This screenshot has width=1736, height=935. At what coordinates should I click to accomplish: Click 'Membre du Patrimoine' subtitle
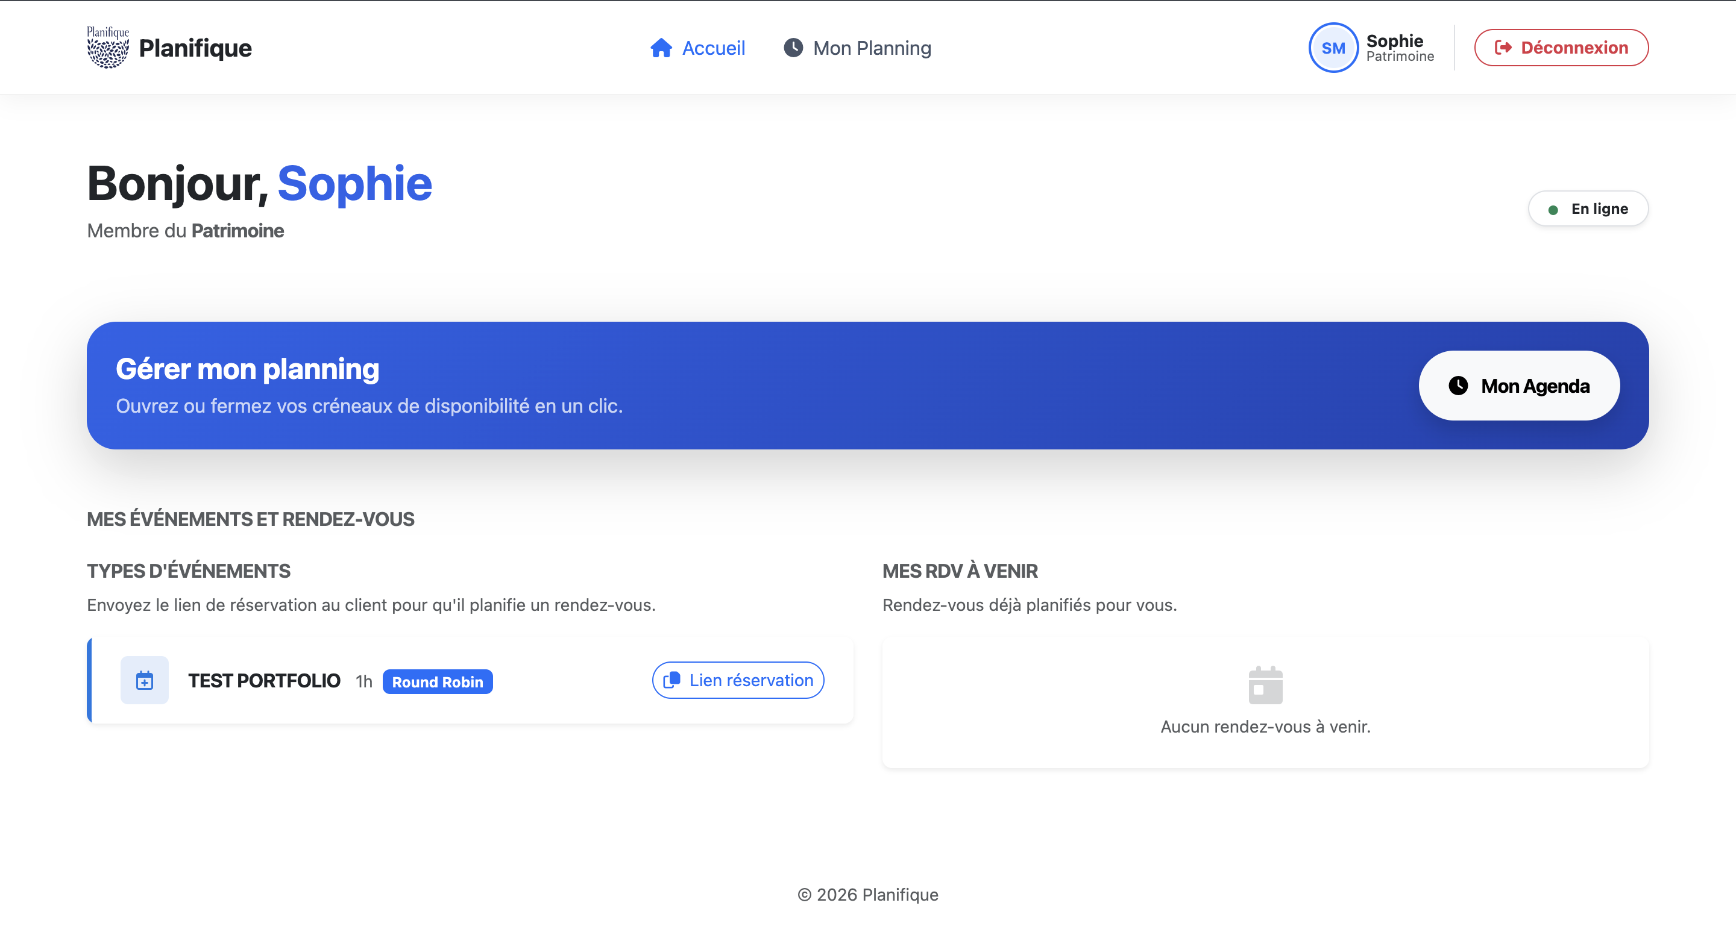pyautogui.click(x=185, y=231)
